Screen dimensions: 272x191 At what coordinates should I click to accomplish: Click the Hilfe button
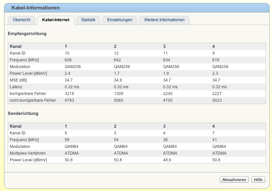pyautogui.click(x=258, y=180)
